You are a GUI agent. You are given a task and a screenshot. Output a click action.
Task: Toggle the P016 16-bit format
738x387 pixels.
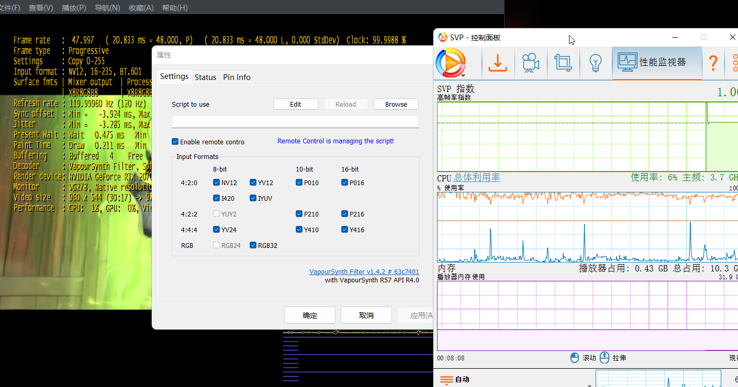coord(345,183)
